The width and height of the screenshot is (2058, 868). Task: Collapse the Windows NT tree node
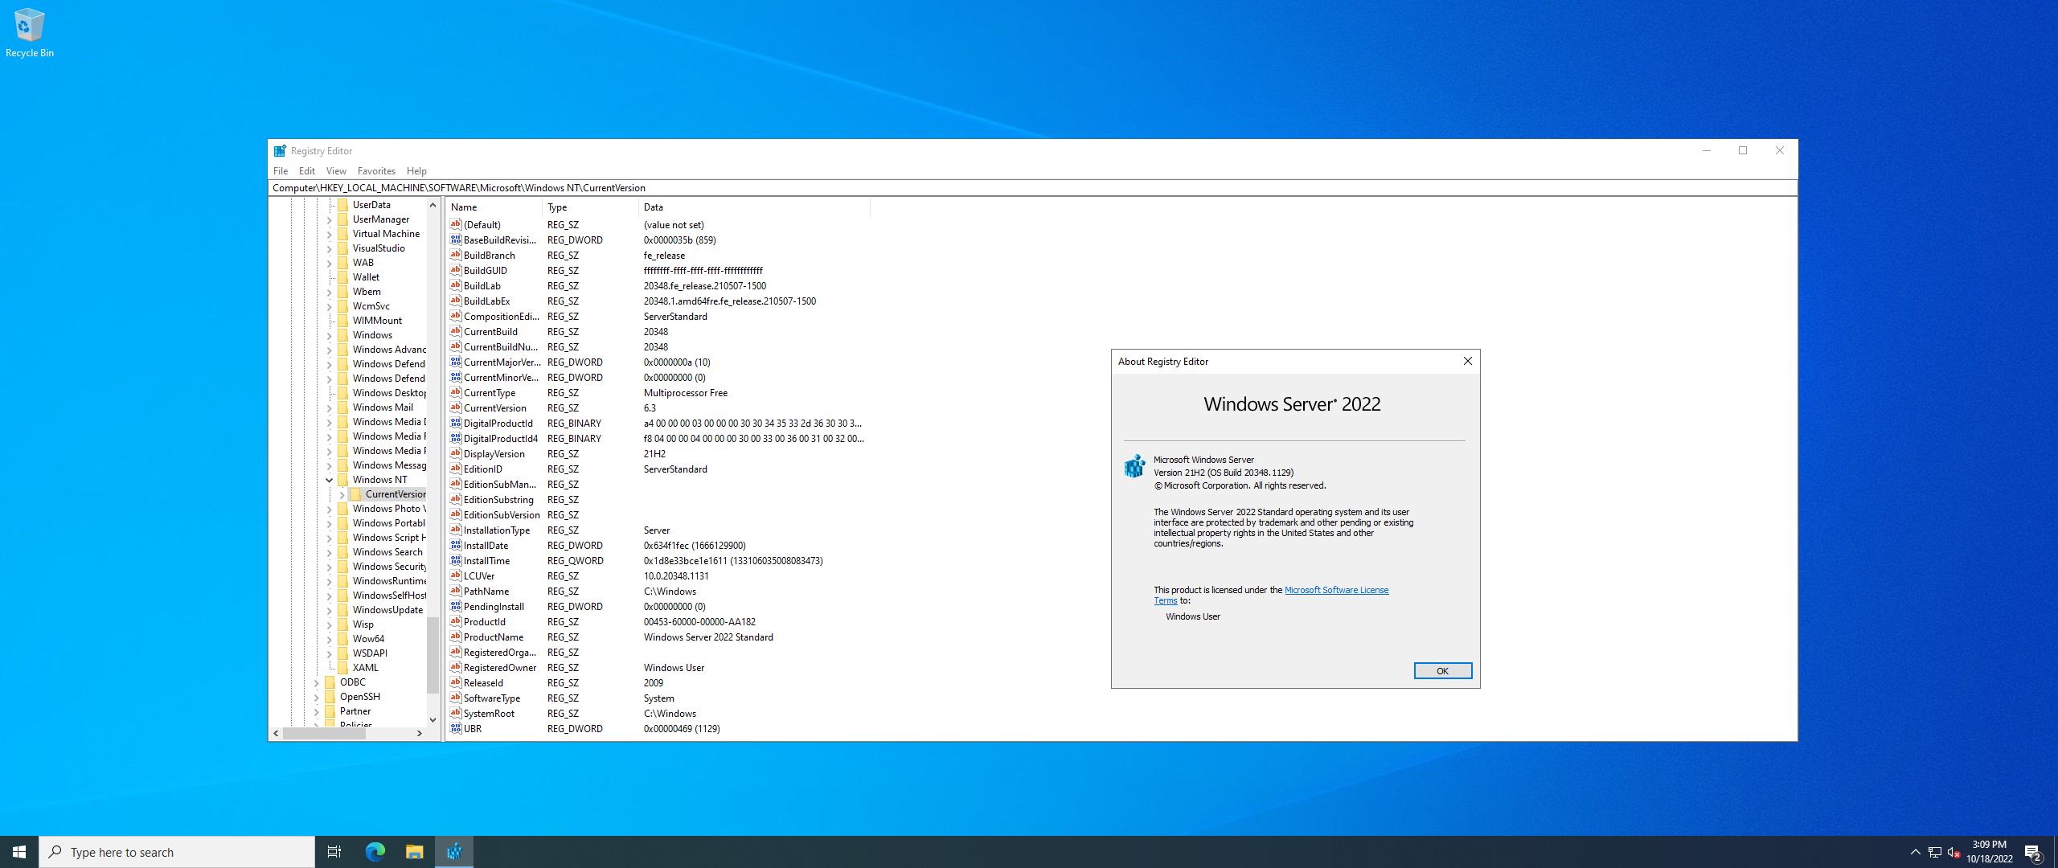pos(329,480)
